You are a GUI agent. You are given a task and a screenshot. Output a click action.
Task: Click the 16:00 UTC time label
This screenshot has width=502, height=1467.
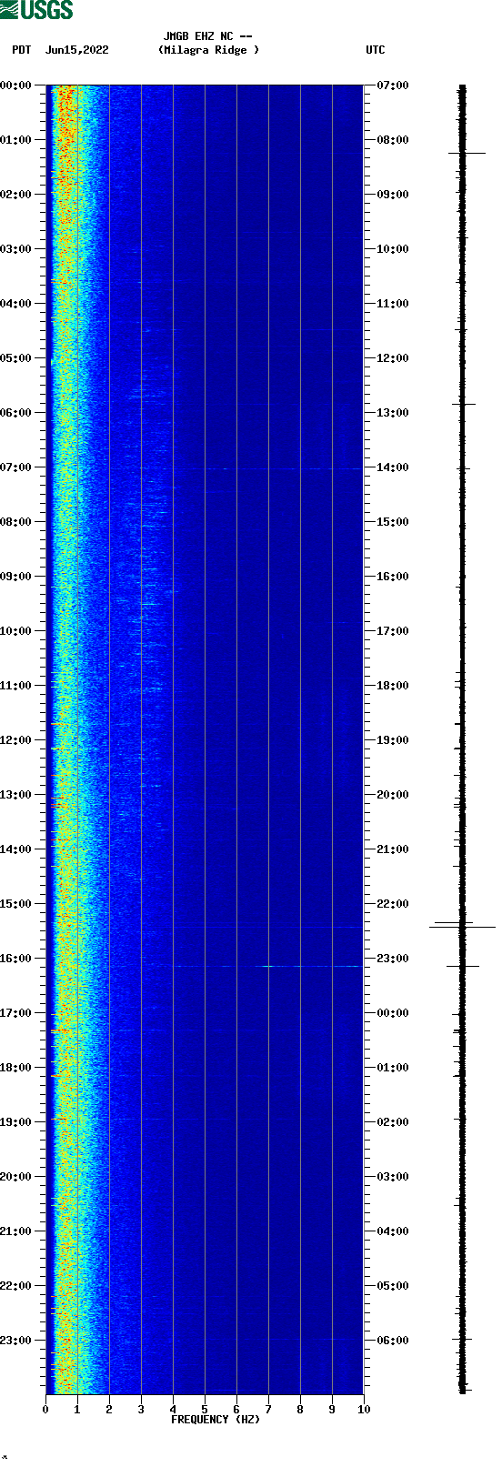point(393,577)
